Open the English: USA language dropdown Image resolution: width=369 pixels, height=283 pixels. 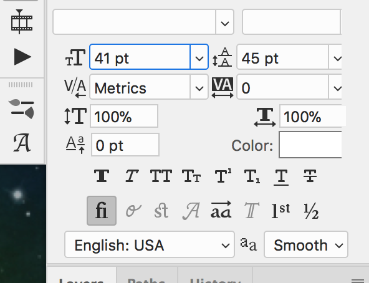tap(150, 244)
